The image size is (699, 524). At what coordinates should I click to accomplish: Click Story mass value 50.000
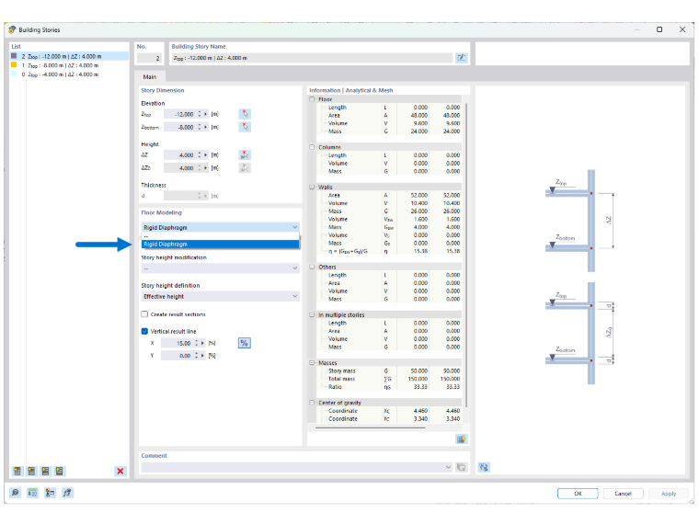419,370
